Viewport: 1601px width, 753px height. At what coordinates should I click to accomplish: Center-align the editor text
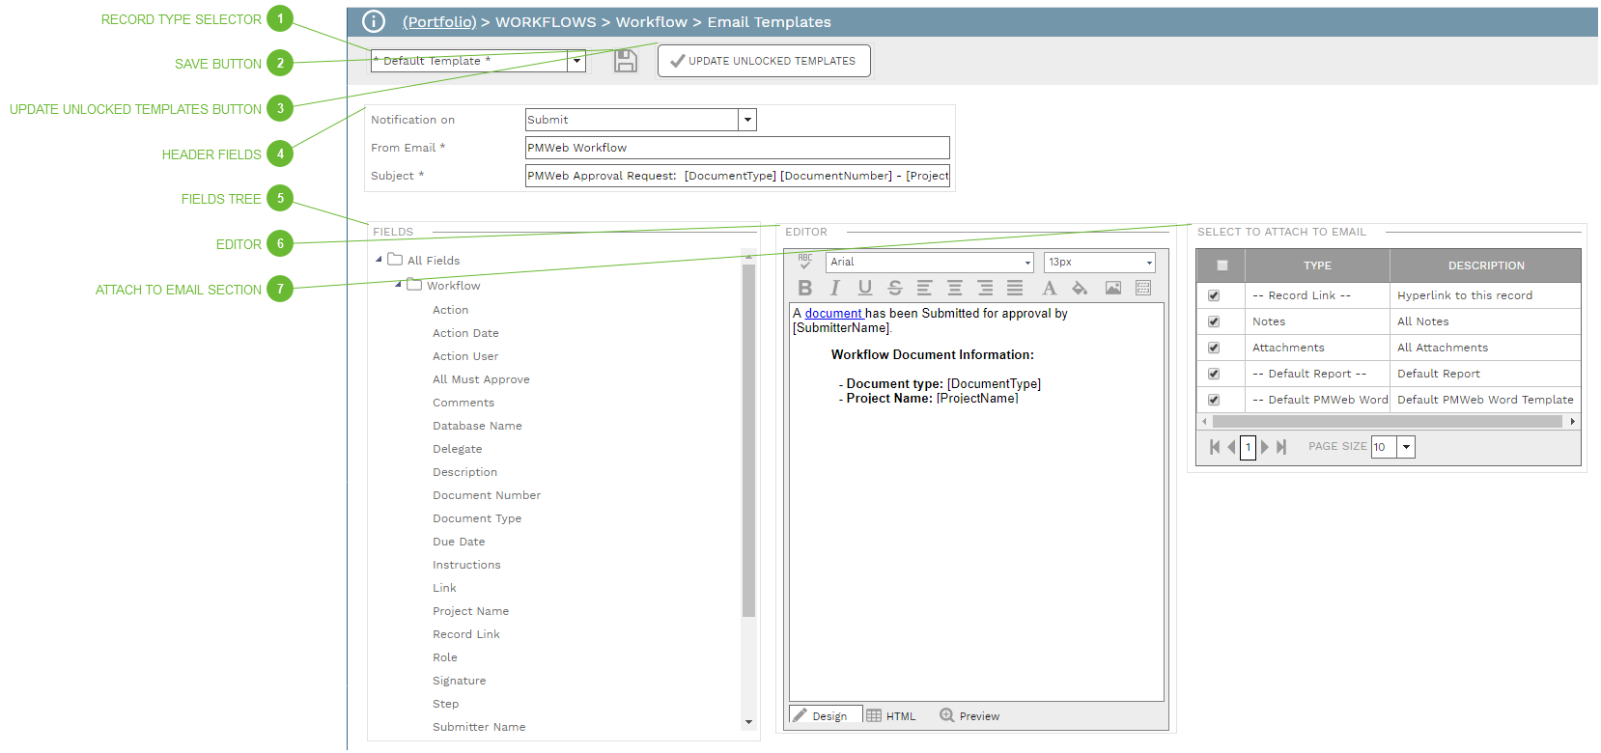click(955, 288)
